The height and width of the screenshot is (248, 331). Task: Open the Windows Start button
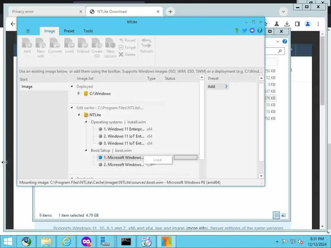click(x=8, y=242)
